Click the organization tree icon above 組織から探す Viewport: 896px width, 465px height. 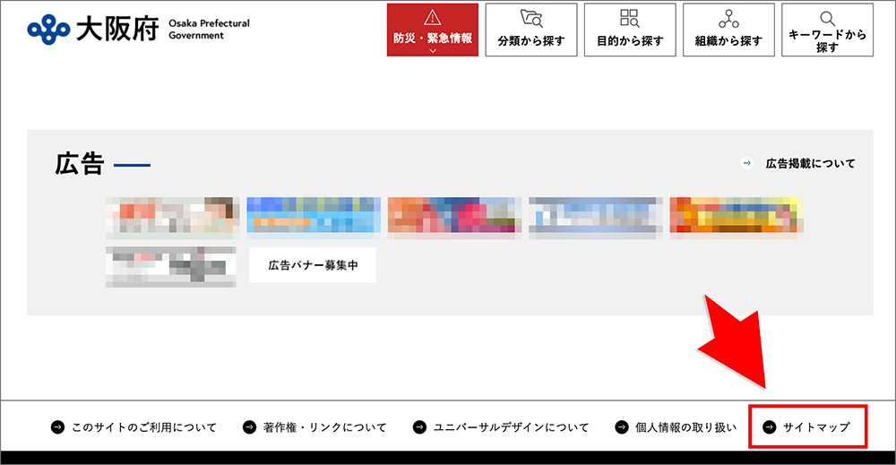tap(728, 18)
